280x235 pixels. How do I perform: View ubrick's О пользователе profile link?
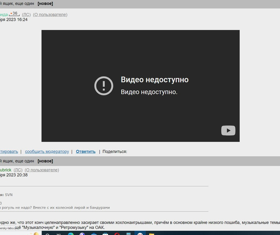point(42,170)
